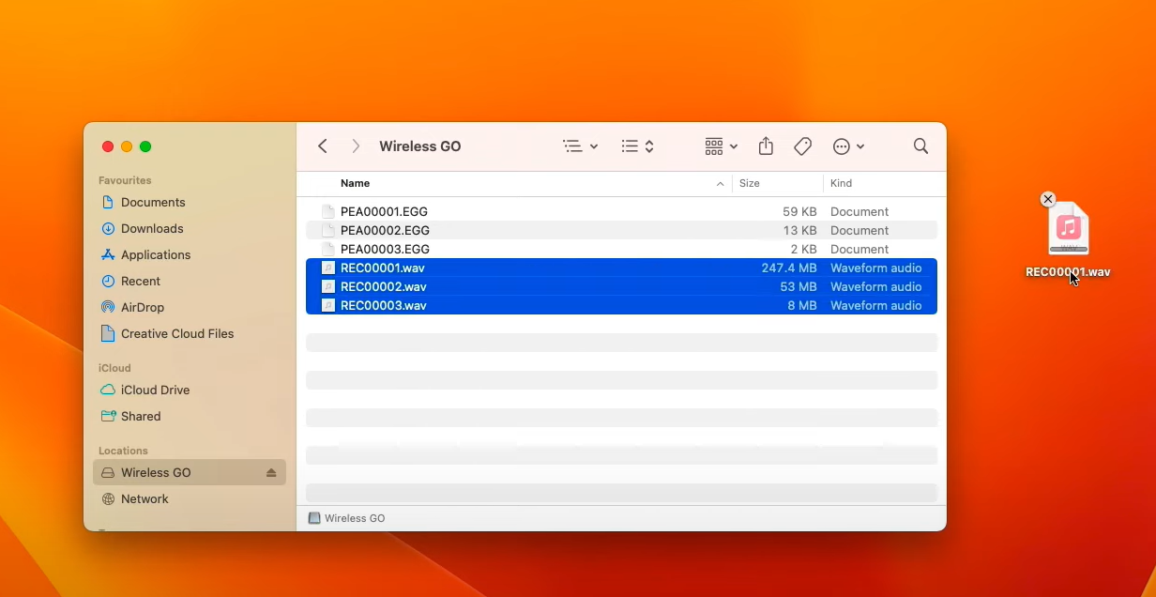
Task: Open AirDrop in the sidebar
Action: click(190, 307)
